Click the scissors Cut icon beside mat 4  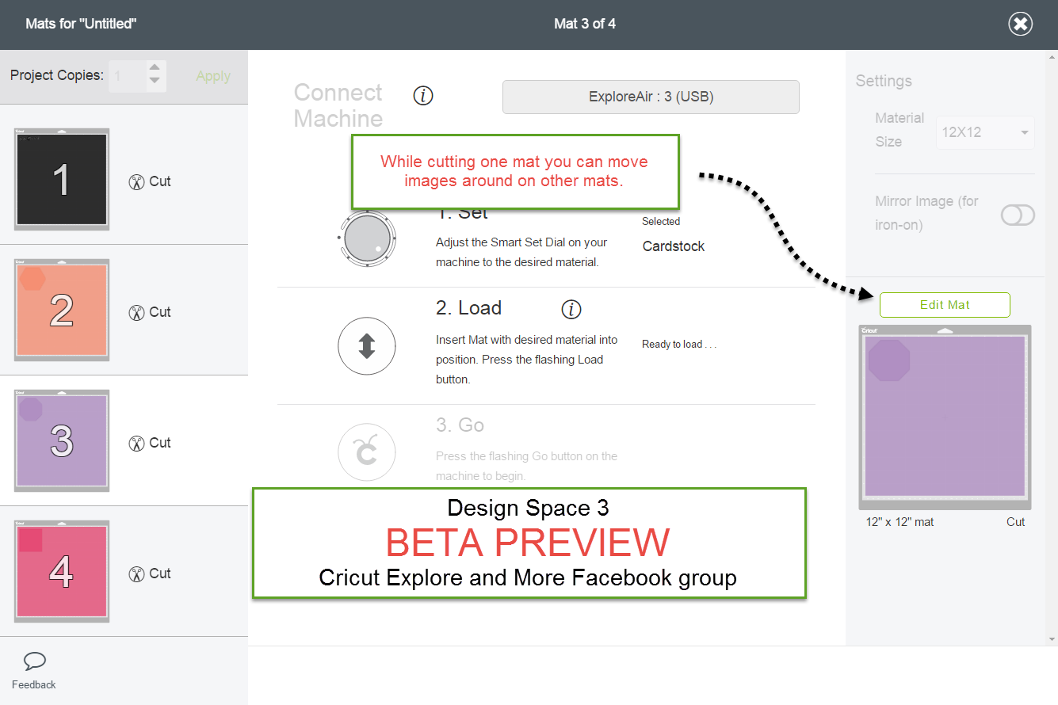137,574
